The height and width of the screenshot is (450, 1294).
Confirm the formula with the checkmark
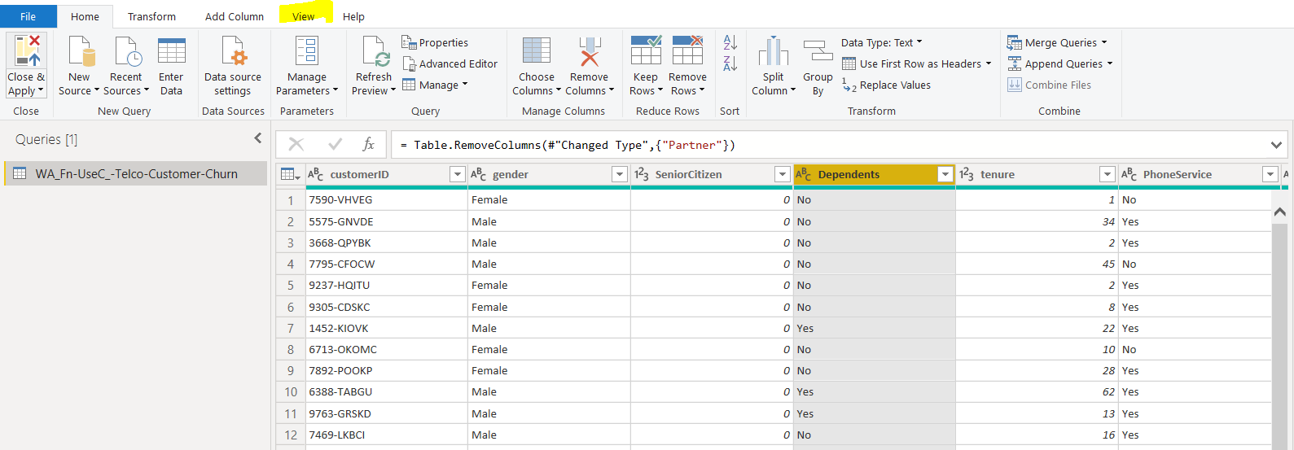(x=335, y=145)
